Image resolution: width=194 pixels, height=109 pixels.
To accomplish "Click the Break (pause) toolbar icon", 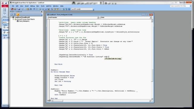I will point(43,9).
